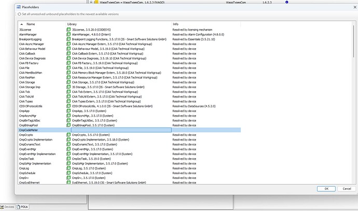Switch to the POUs tab

pyautogui.click(x=22, y=207)
